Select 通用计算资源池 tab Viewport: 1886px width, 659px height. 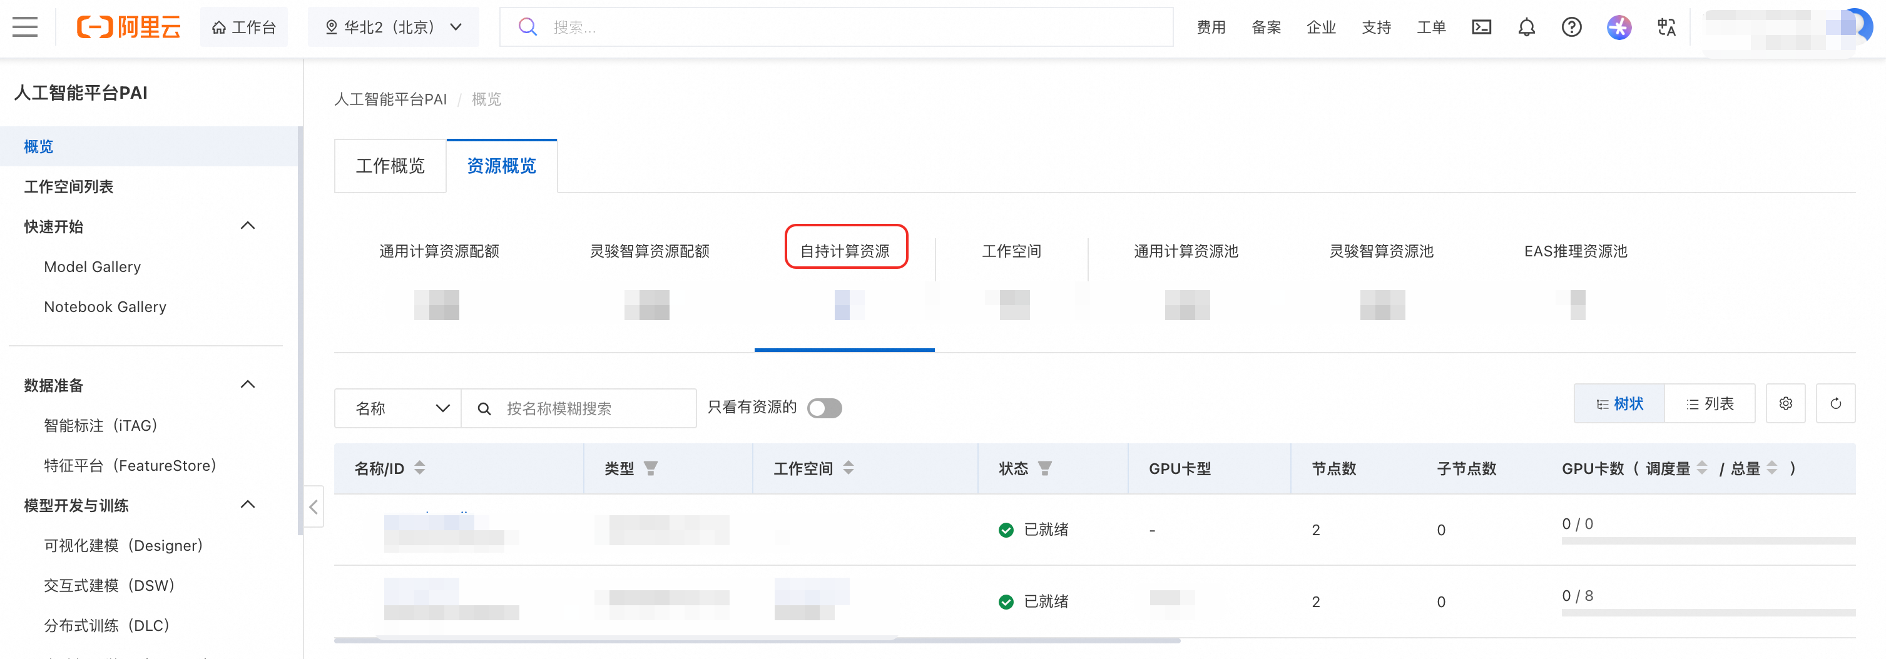pyautogui.click(x=1186, y=251)
